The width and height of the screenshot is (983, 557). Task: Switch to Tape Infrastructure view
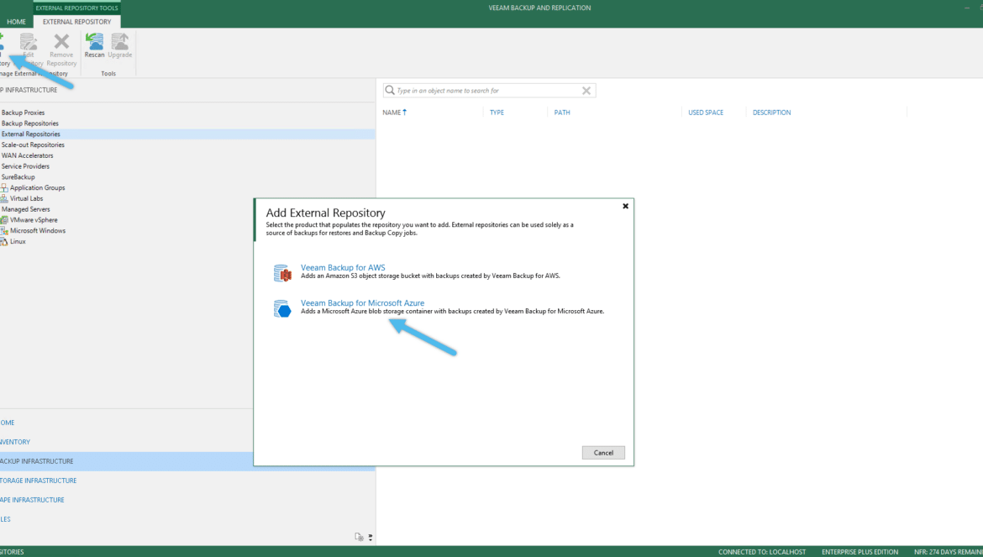tap(32, 500)
